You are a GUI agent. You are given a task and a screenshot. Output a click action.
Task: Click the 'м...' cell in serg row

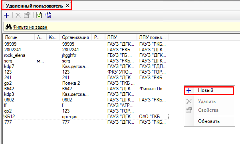point(40,61)
